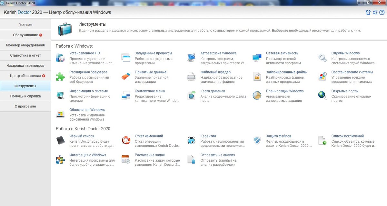The width and height of the screenshot is (387, 206).
Task: Click the shield icon for Защита файлов
Action: (x=257, y=140)
